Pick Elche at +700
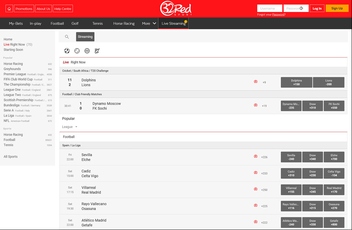352x230 pixels. coord(334,157)
